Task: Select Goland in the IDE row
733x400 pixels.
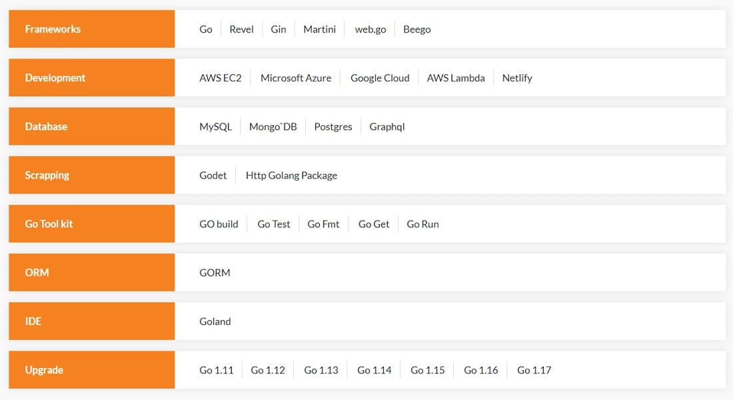Action: click(x=215, y=321)
